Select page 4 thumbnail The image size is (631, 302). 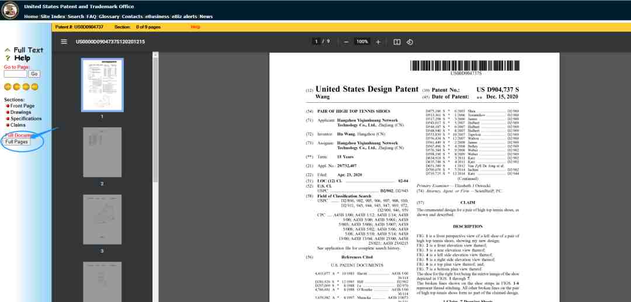click(102, 282)
